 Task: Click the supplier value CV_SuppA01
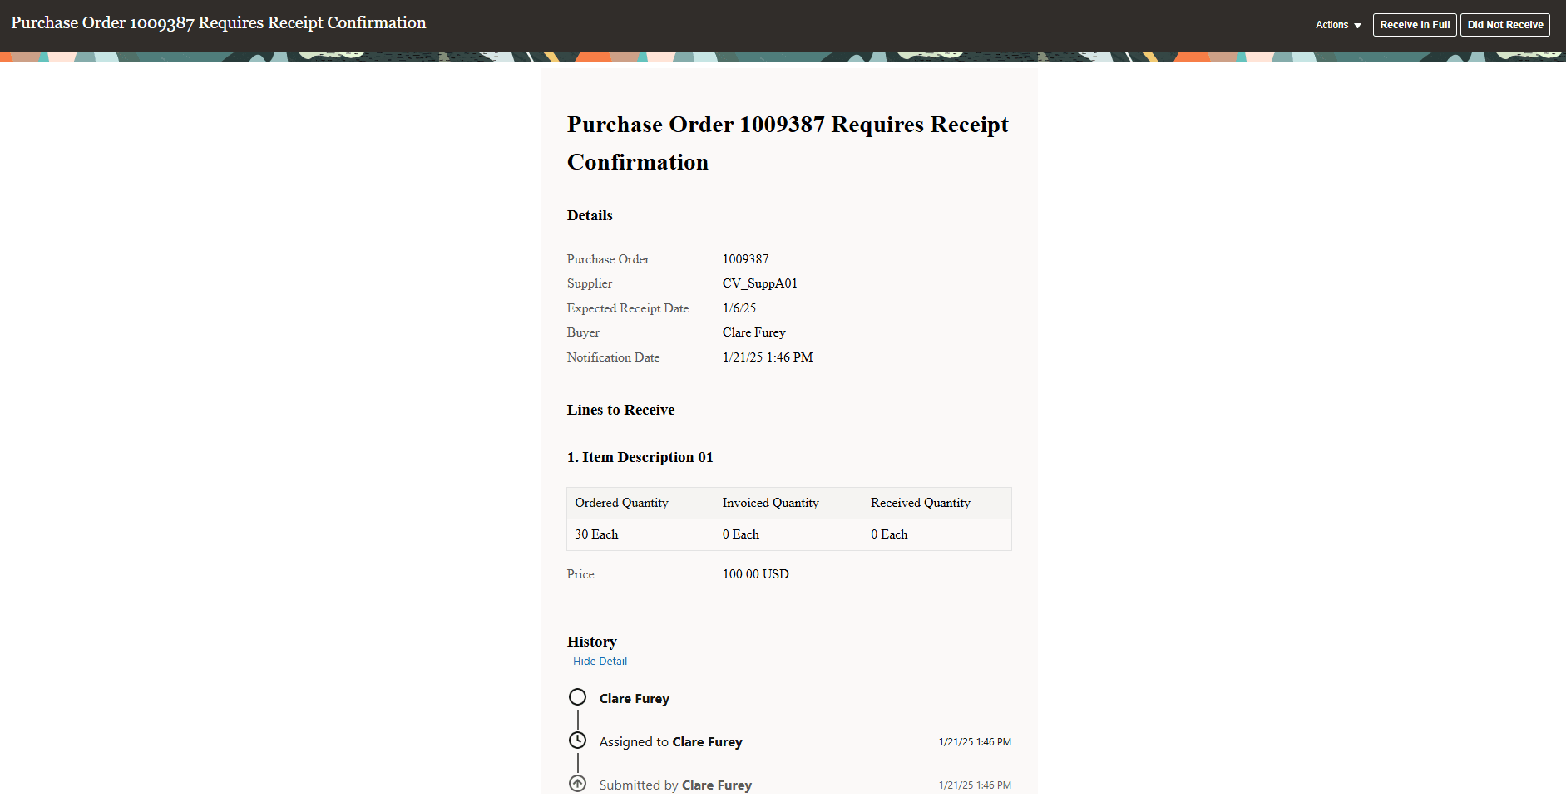[x=759, y=283]
